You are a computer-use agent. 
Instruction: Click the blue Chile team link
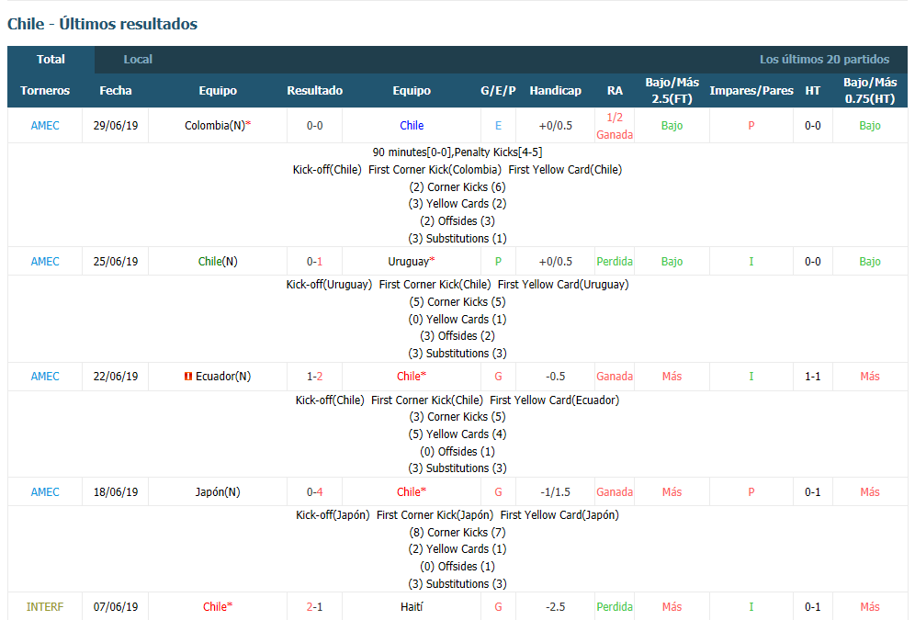pyautogui.click(x=412, y=126)
